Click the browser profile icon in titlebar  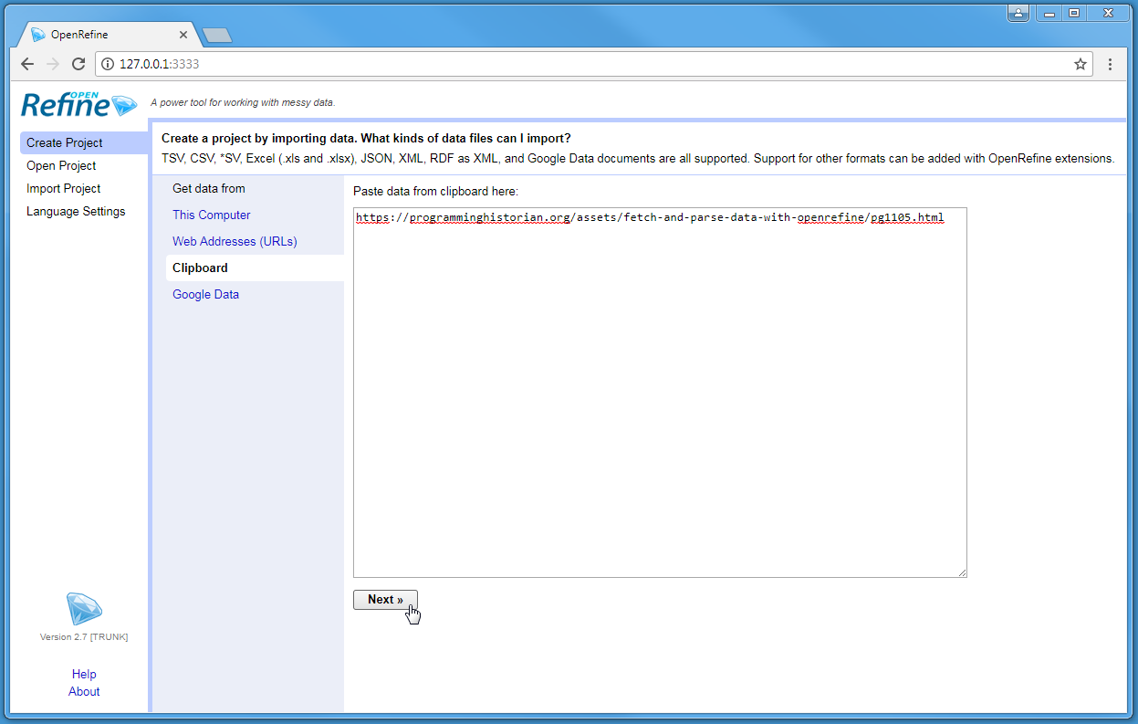[1018, 13]
